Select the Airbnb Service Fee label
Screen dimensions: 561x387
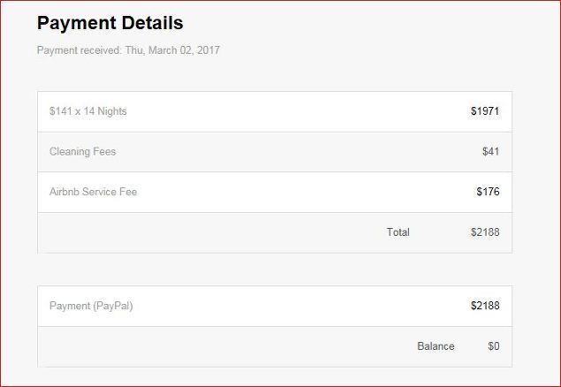(93, 192)
